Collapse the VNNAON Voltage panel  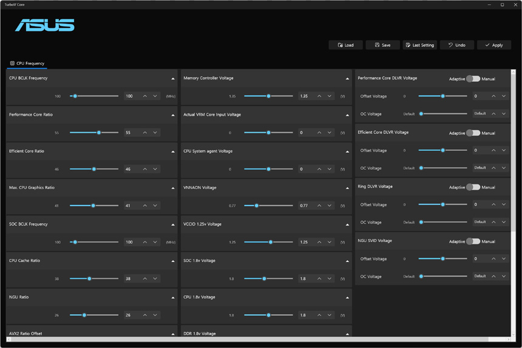[348, 188]
